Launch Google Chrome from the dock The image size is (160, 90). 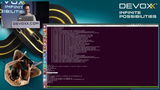point(45,34)
